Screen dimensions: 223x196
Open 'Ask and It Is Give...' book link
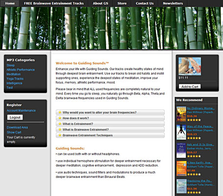pyautogui.click(x=201, y=145)
